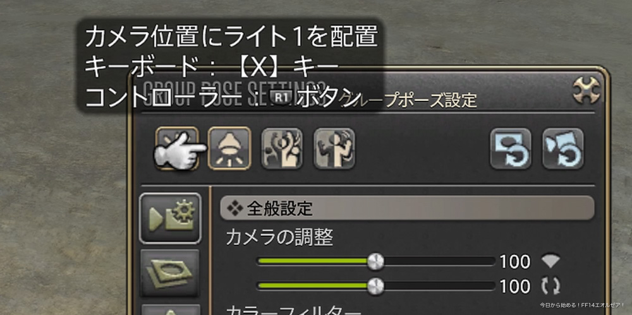Click the first blue reset arrow icon
Image resolution: width=632 pixels, height=315 pixels.
[510, 148]
